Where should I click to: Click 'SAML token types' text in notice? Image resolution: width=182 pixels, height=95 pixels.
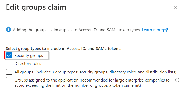coord(124,30)
